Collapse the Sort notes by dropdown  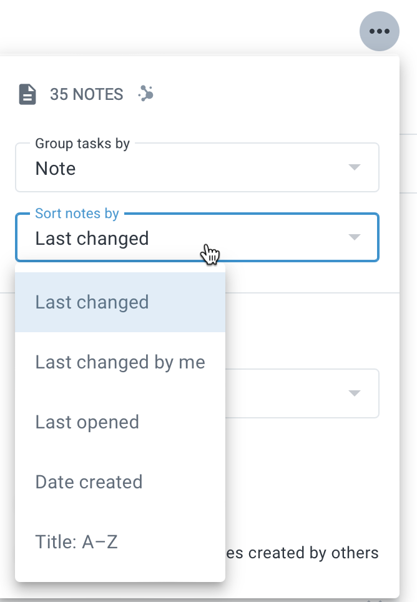point(197,237)
